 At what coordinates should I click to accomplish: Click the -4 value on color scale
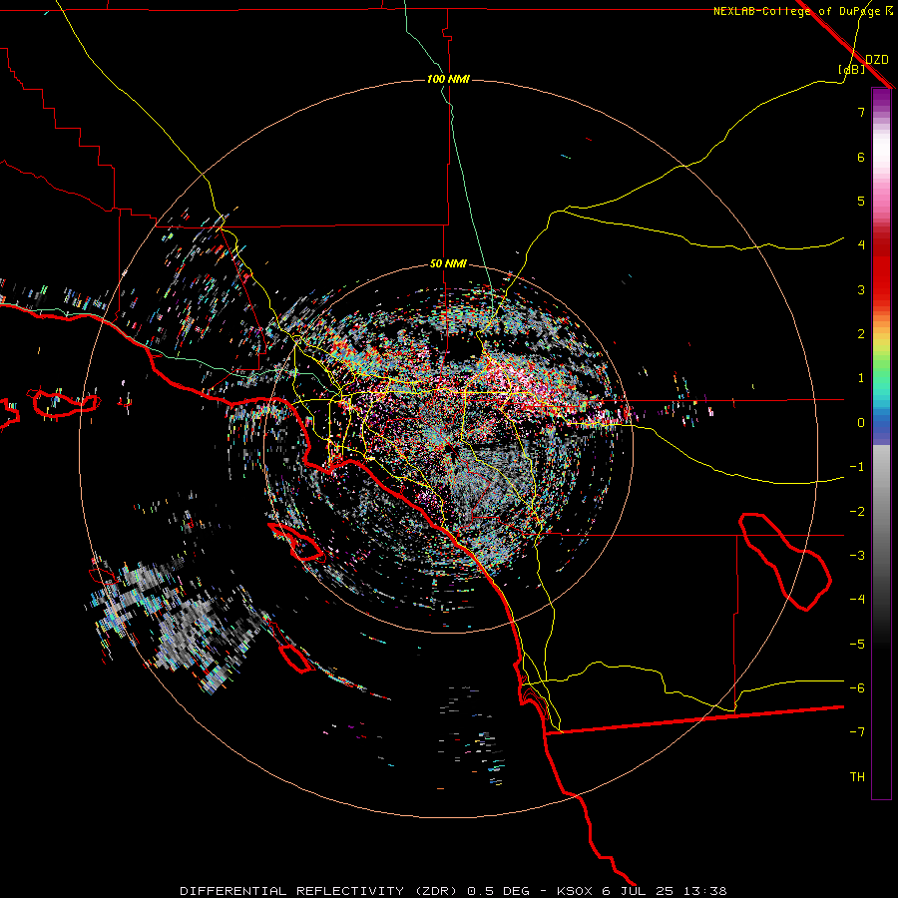[857, 600]
